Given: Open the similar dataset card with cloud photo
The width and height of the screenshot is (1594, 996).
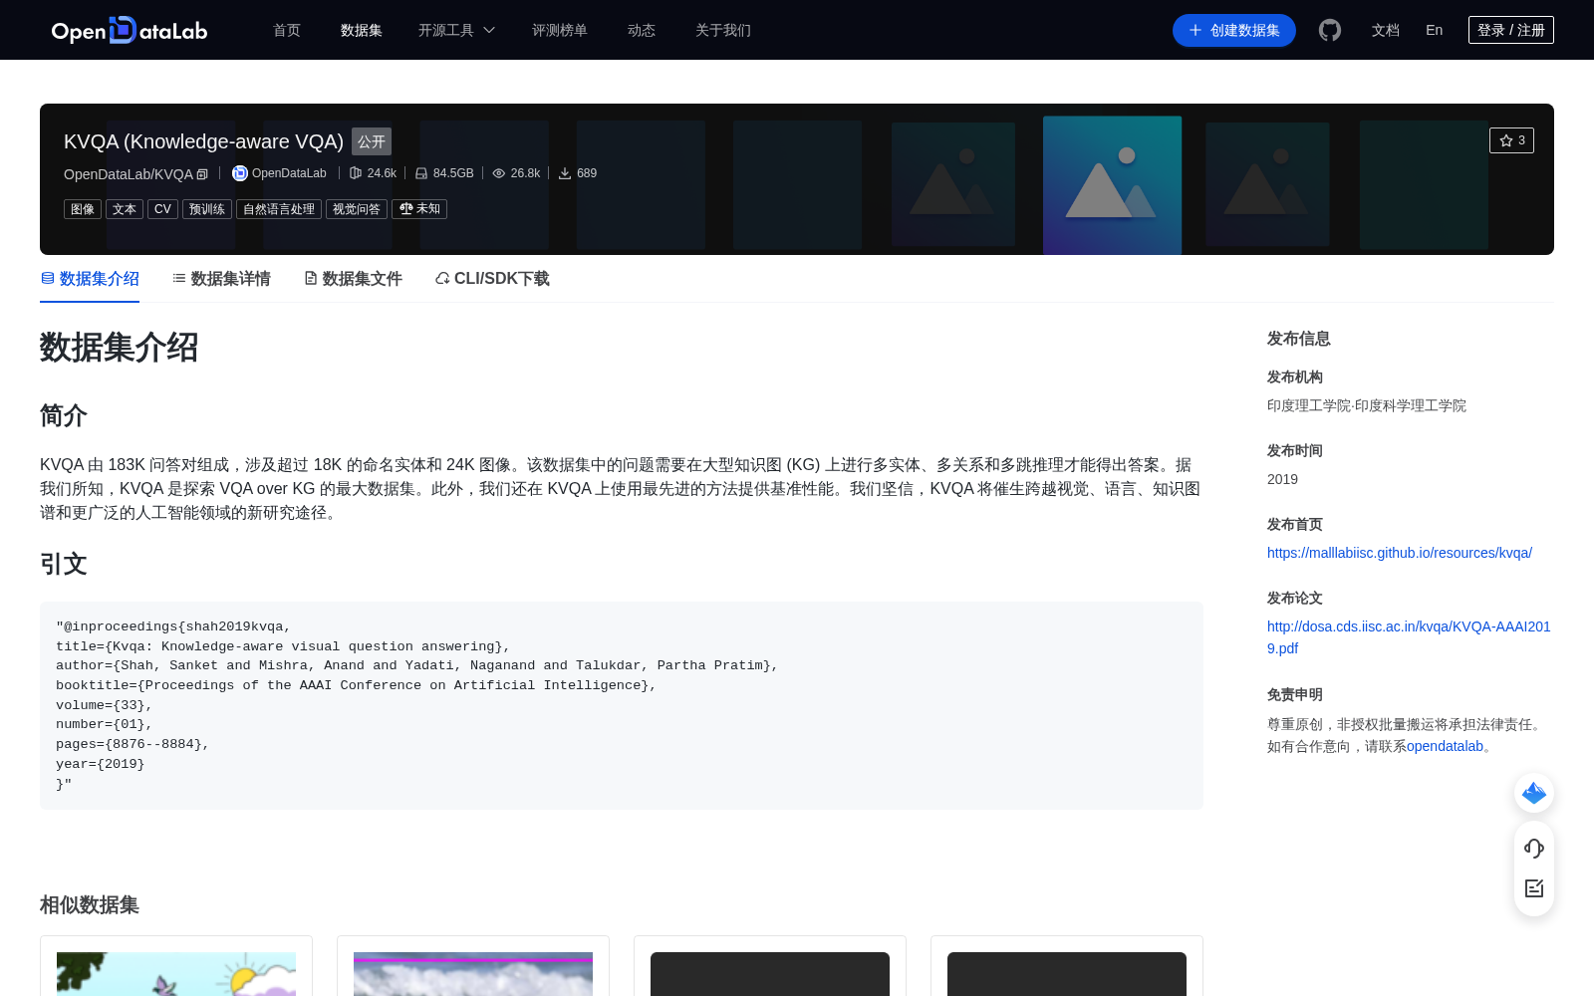Looking at the screenshot, I should pos(473,966).
